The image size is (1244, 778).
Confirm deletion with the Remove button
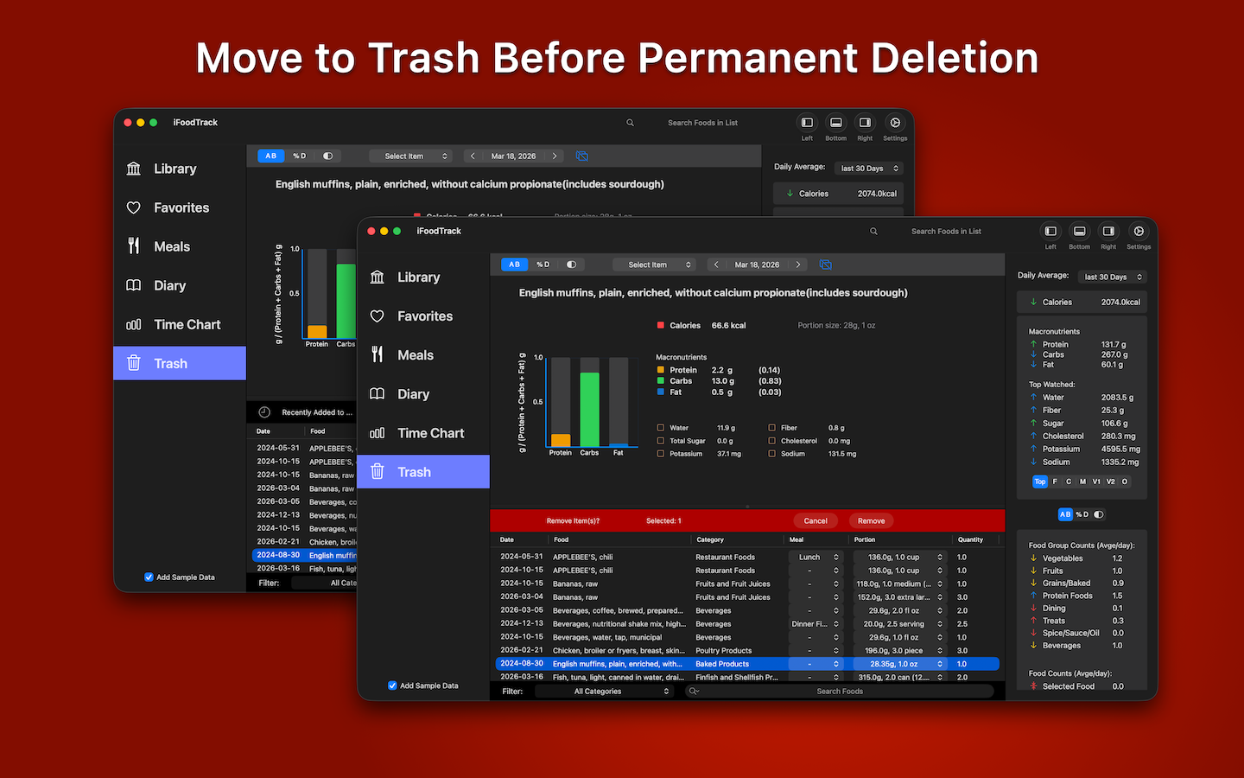click(871, 520)
